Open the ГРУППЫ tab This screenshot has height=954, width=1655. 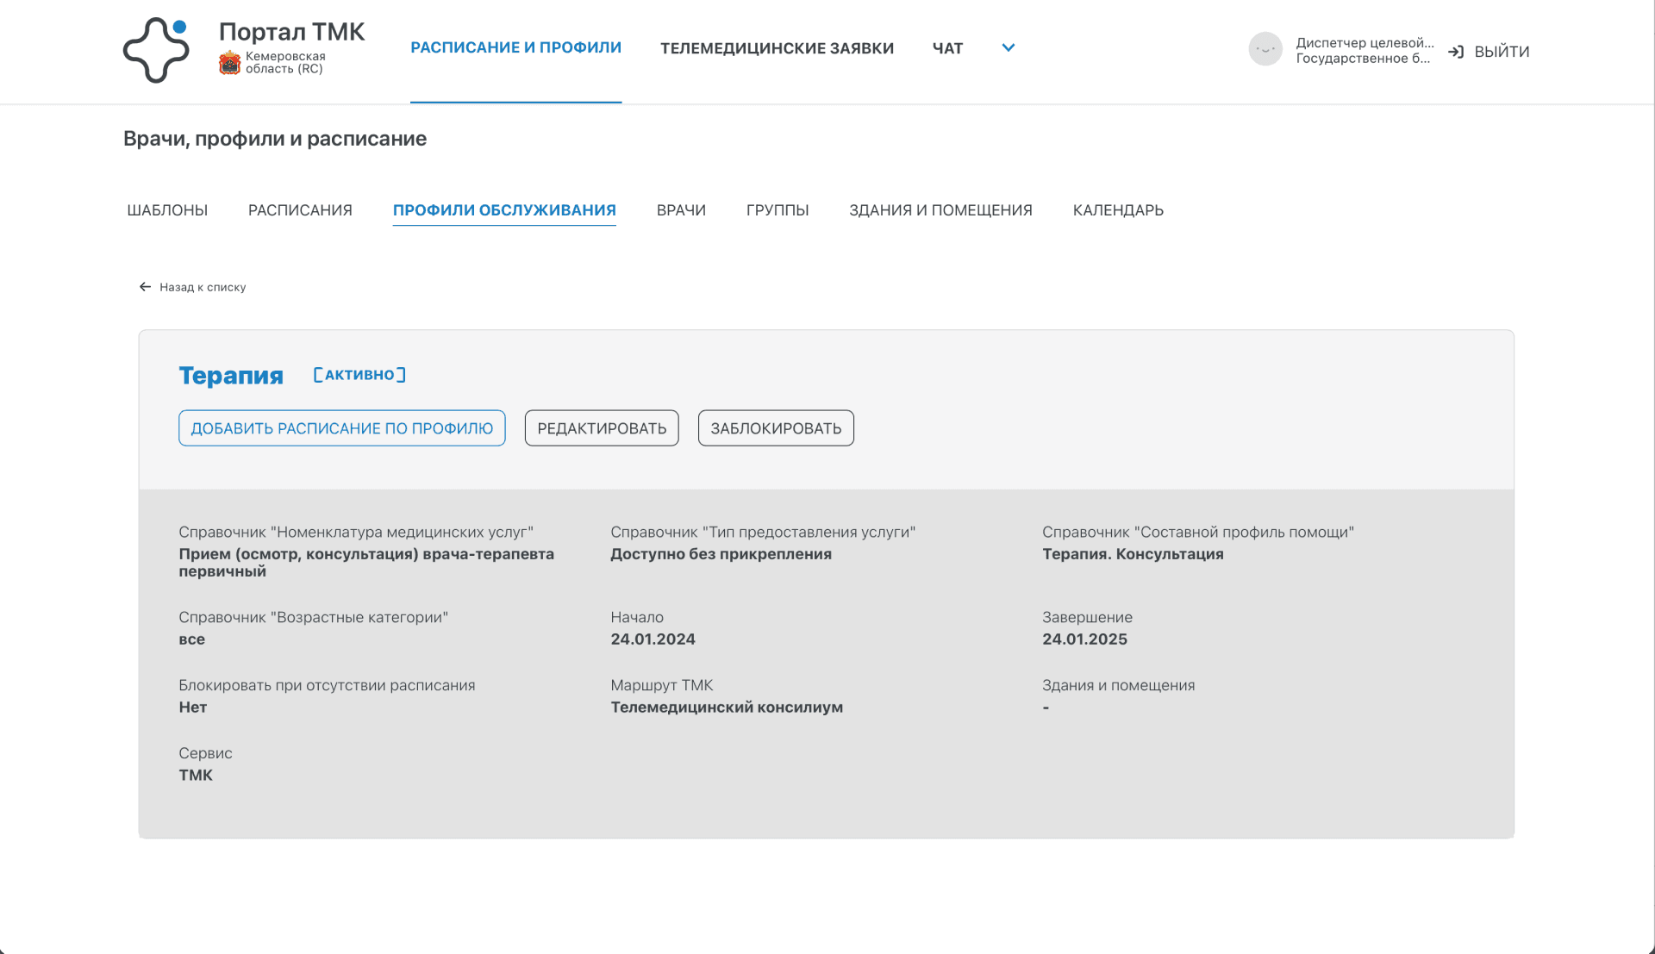(x=777, y=210)
